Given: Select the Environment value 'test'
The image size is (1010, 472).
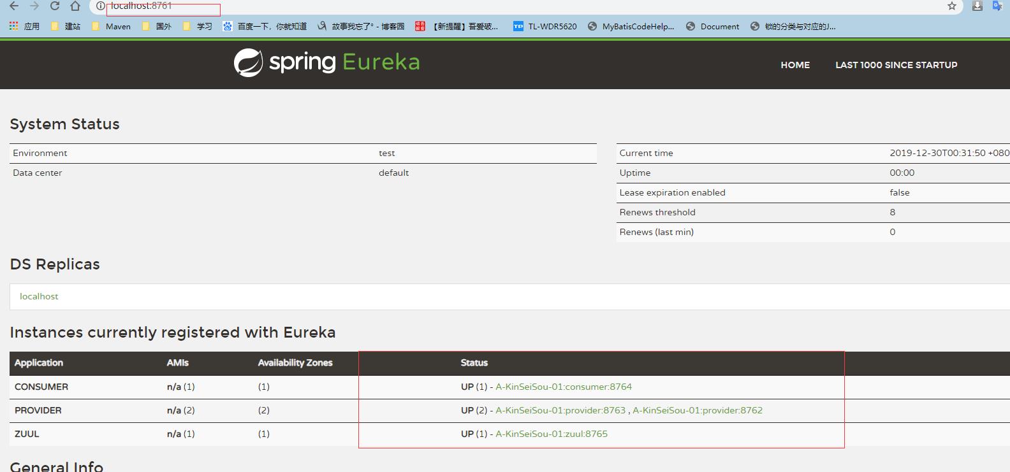Looking at the screenshot, I should [x=386, y=153].
